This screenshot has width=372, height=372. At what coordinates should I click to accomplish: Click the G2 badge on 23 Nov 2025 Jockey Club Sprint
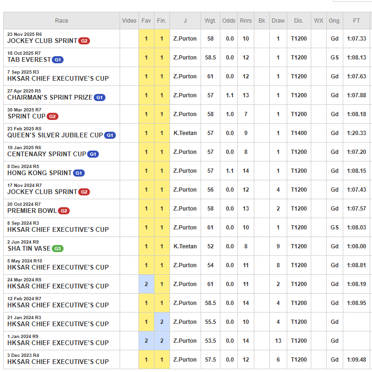click(x=84, y=41)
